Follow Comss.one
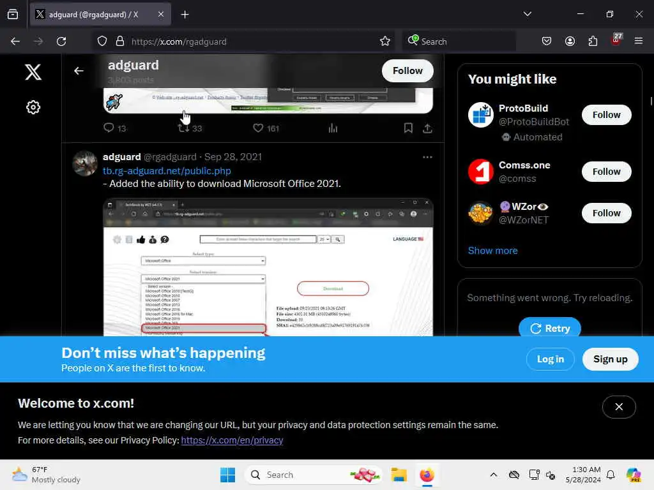 click(x=607, y=171)
